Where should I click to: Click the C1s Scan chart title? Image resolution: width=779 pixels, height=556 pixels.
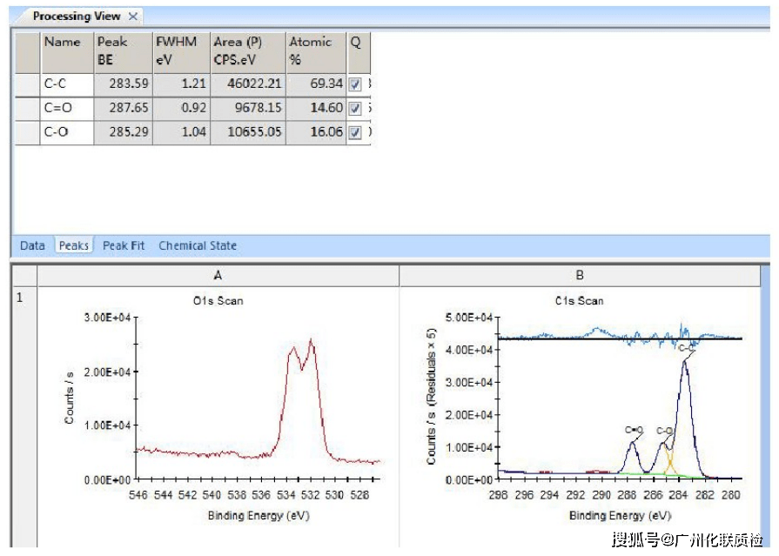(580, 301)
